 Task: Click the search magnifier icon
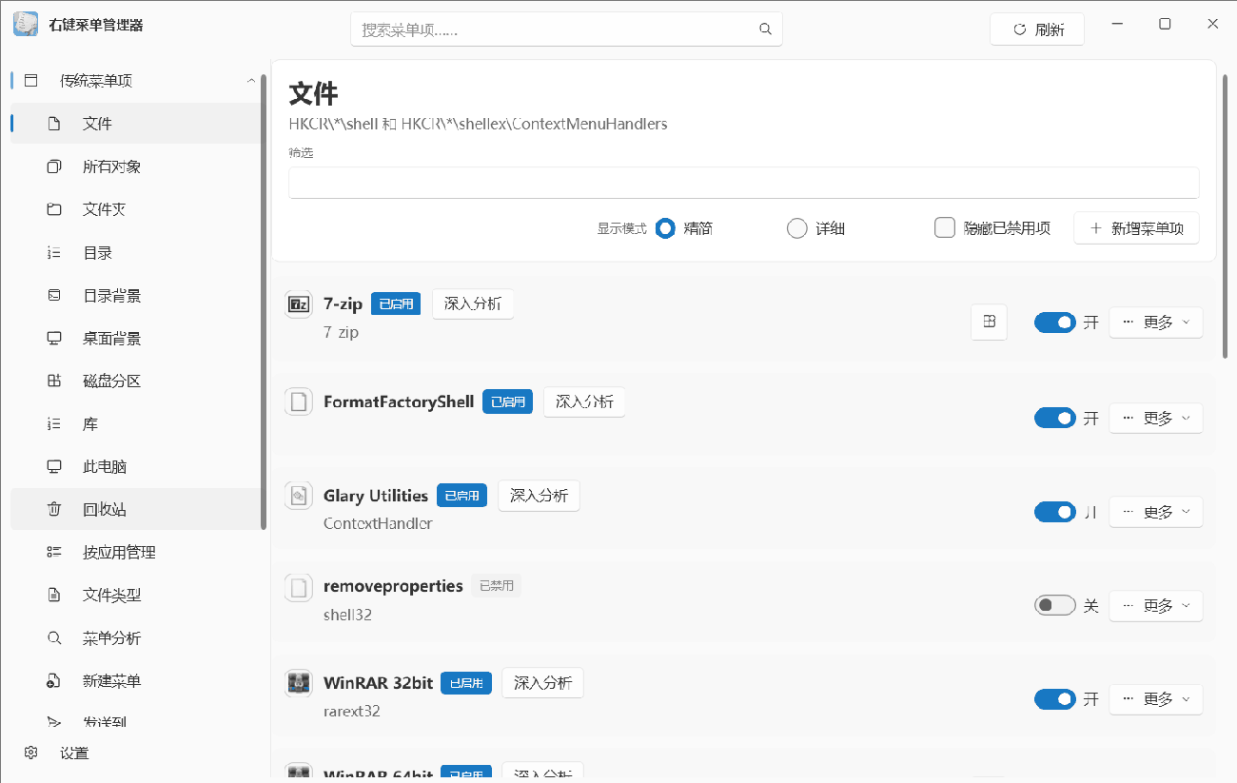click(765, 29)
